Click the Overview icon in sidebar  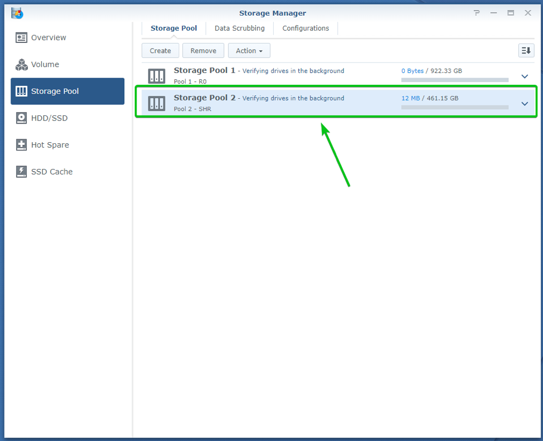(22, 38)
